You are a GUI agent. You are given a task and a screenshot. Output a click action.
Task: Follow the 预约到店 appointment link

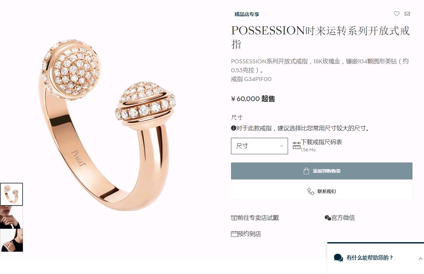tap(249, 234)
